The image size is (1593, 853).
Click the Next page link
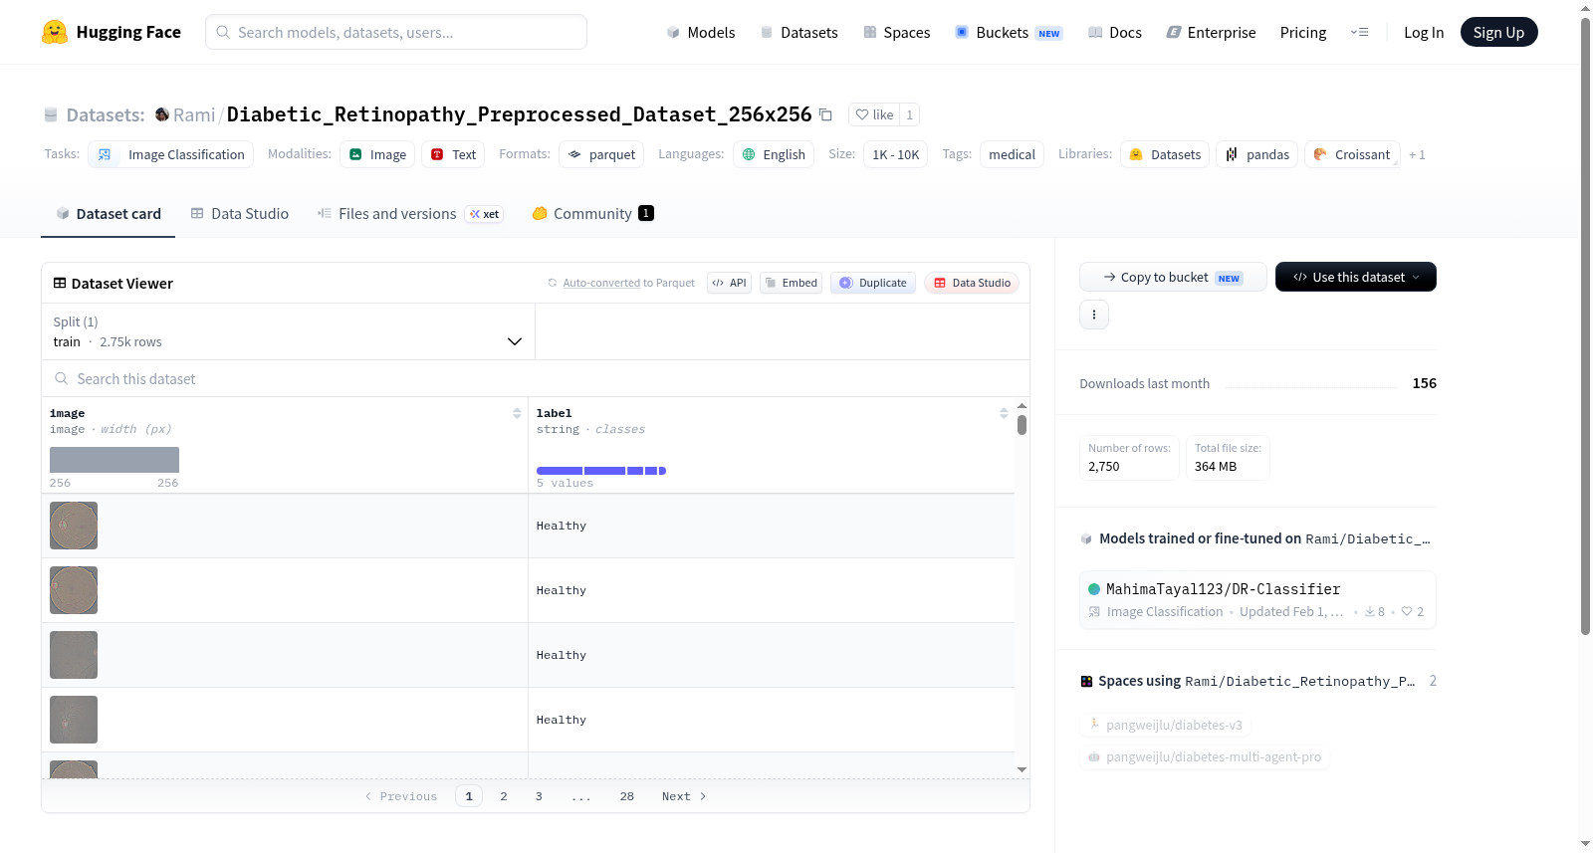[684, 796]
